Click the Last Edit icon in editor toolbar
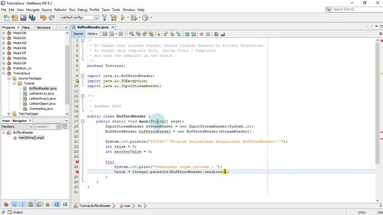383x215 pixels. (x=105, y=34)
